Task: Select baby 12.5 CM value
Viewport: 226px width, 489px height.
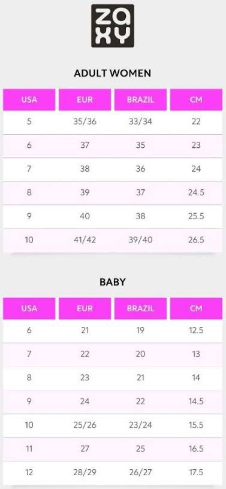Action: tap(196, 330)
